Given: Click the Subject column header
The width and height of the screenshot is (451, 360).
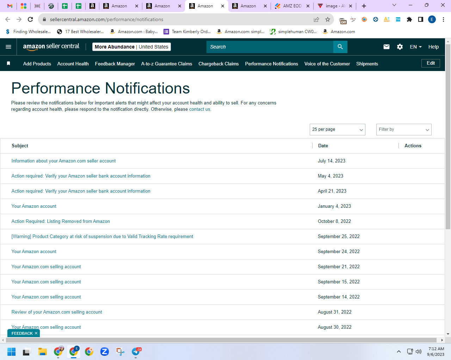Looking at the screenshot, I should (20, 146).
